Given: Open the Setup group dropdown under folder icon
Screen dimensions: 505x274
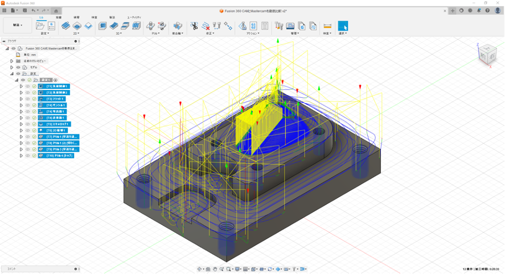Looking at the screenshot, I should click(x=45, y=33).
